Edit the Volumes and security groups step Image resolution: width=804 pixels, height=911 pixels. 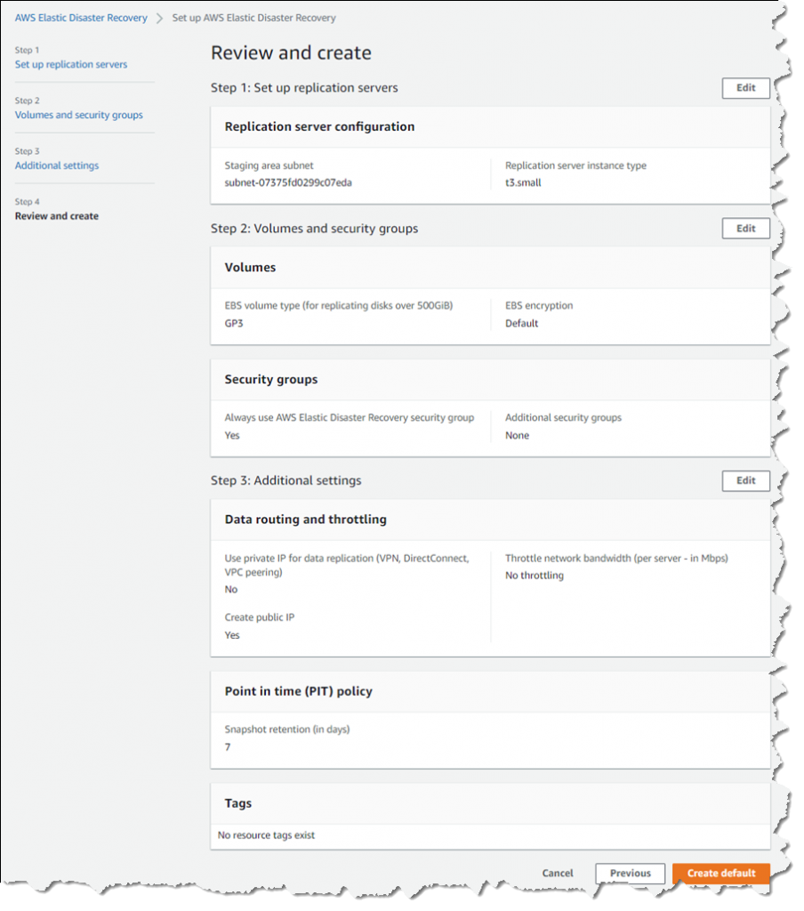click(745, 228)
